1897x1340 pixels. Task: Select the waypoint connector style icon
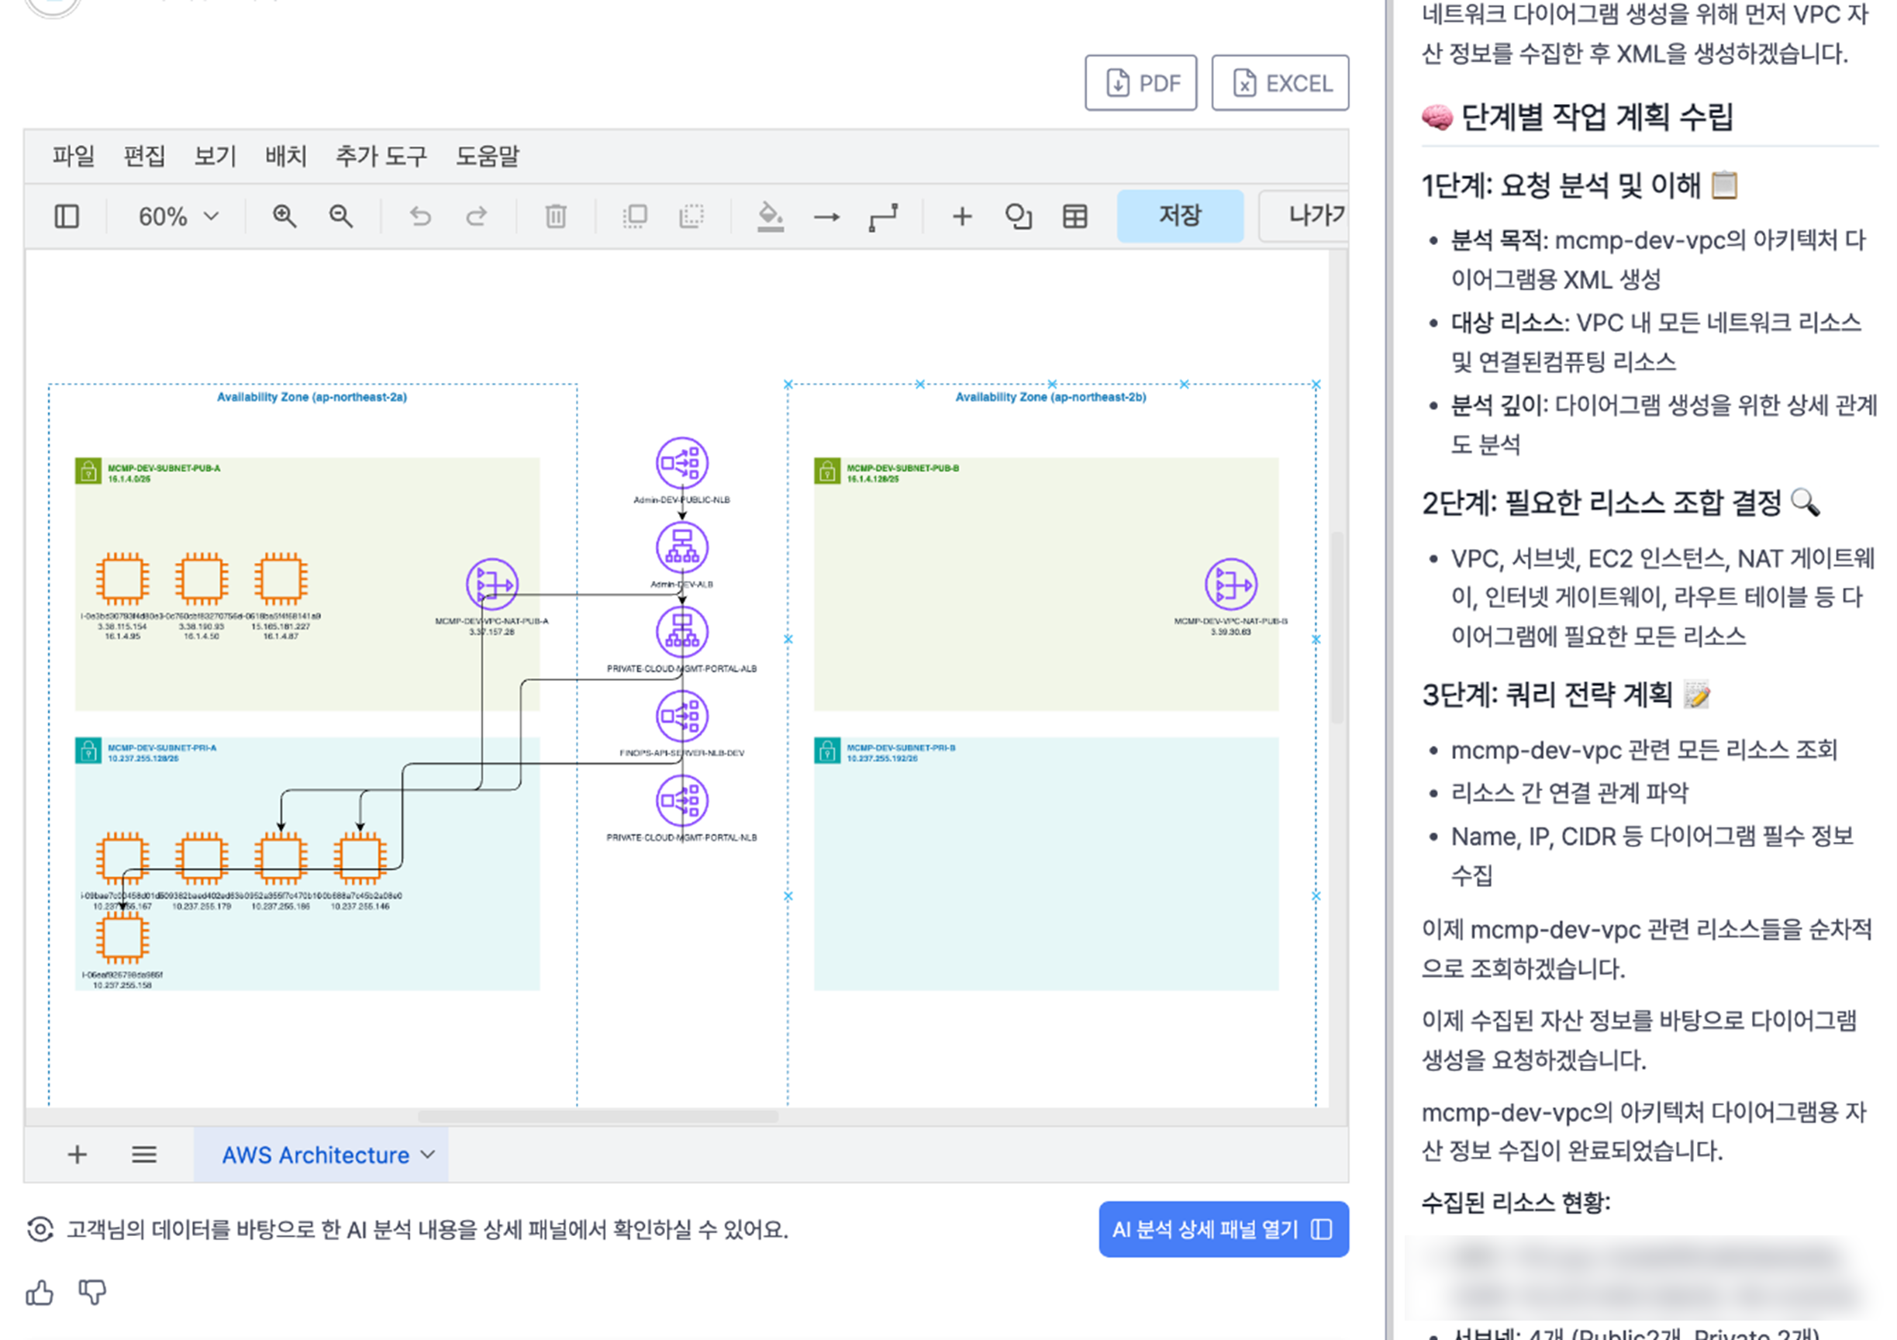click(x=883, y=216)
